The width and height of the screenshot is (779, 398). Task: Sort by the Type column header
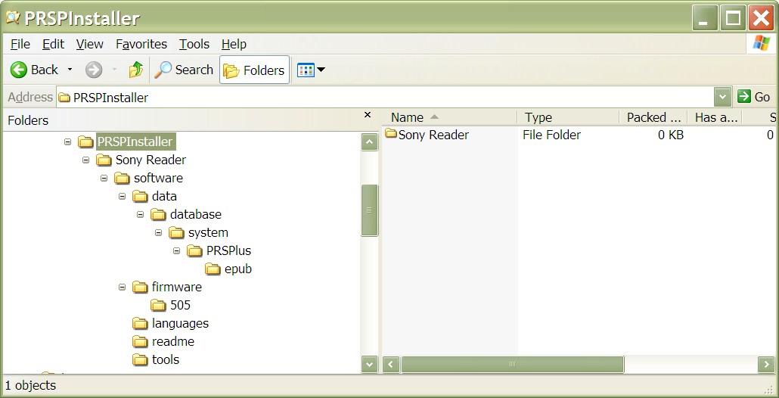[568, 118]
